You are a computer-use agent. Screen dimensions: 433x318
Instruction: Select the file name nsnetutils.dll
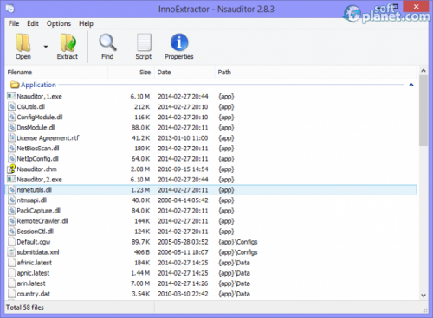coord(34,190)
